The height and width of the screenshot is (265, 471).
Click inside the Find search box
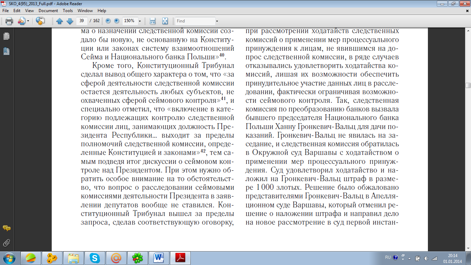(x=195, y=21)
